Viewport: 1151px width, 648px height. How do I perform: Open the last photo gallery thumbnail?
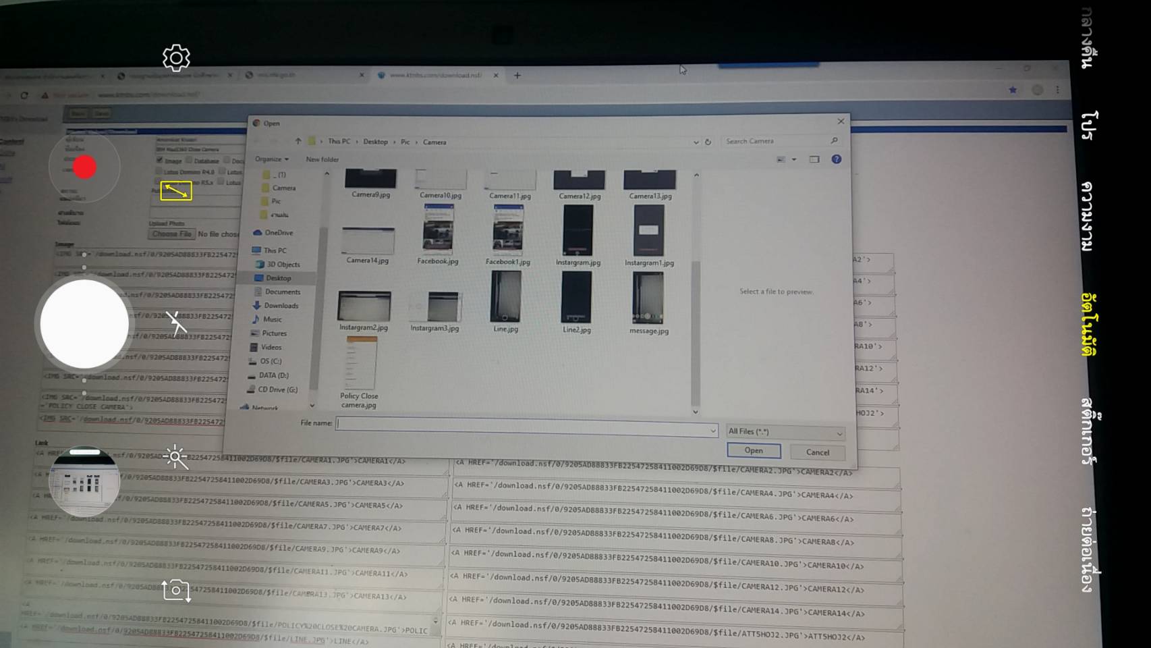pos(84,482)
